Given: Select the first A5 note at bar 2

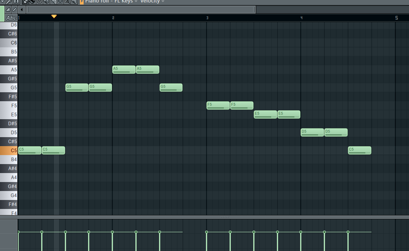Looking at the screenshot, I should coord(124,70).
